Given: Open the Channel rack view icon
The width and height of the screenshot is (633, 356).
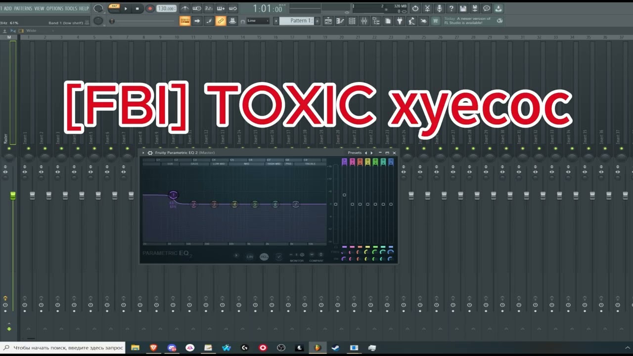Looking at the screenshot, I should pyautogui.click(x=352, y=21).
